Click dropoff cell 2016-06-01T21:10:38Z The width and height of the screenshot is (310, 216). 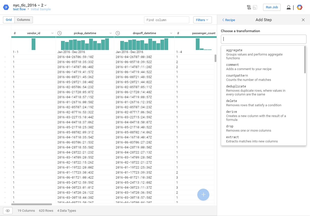click(x=134, y=178)
